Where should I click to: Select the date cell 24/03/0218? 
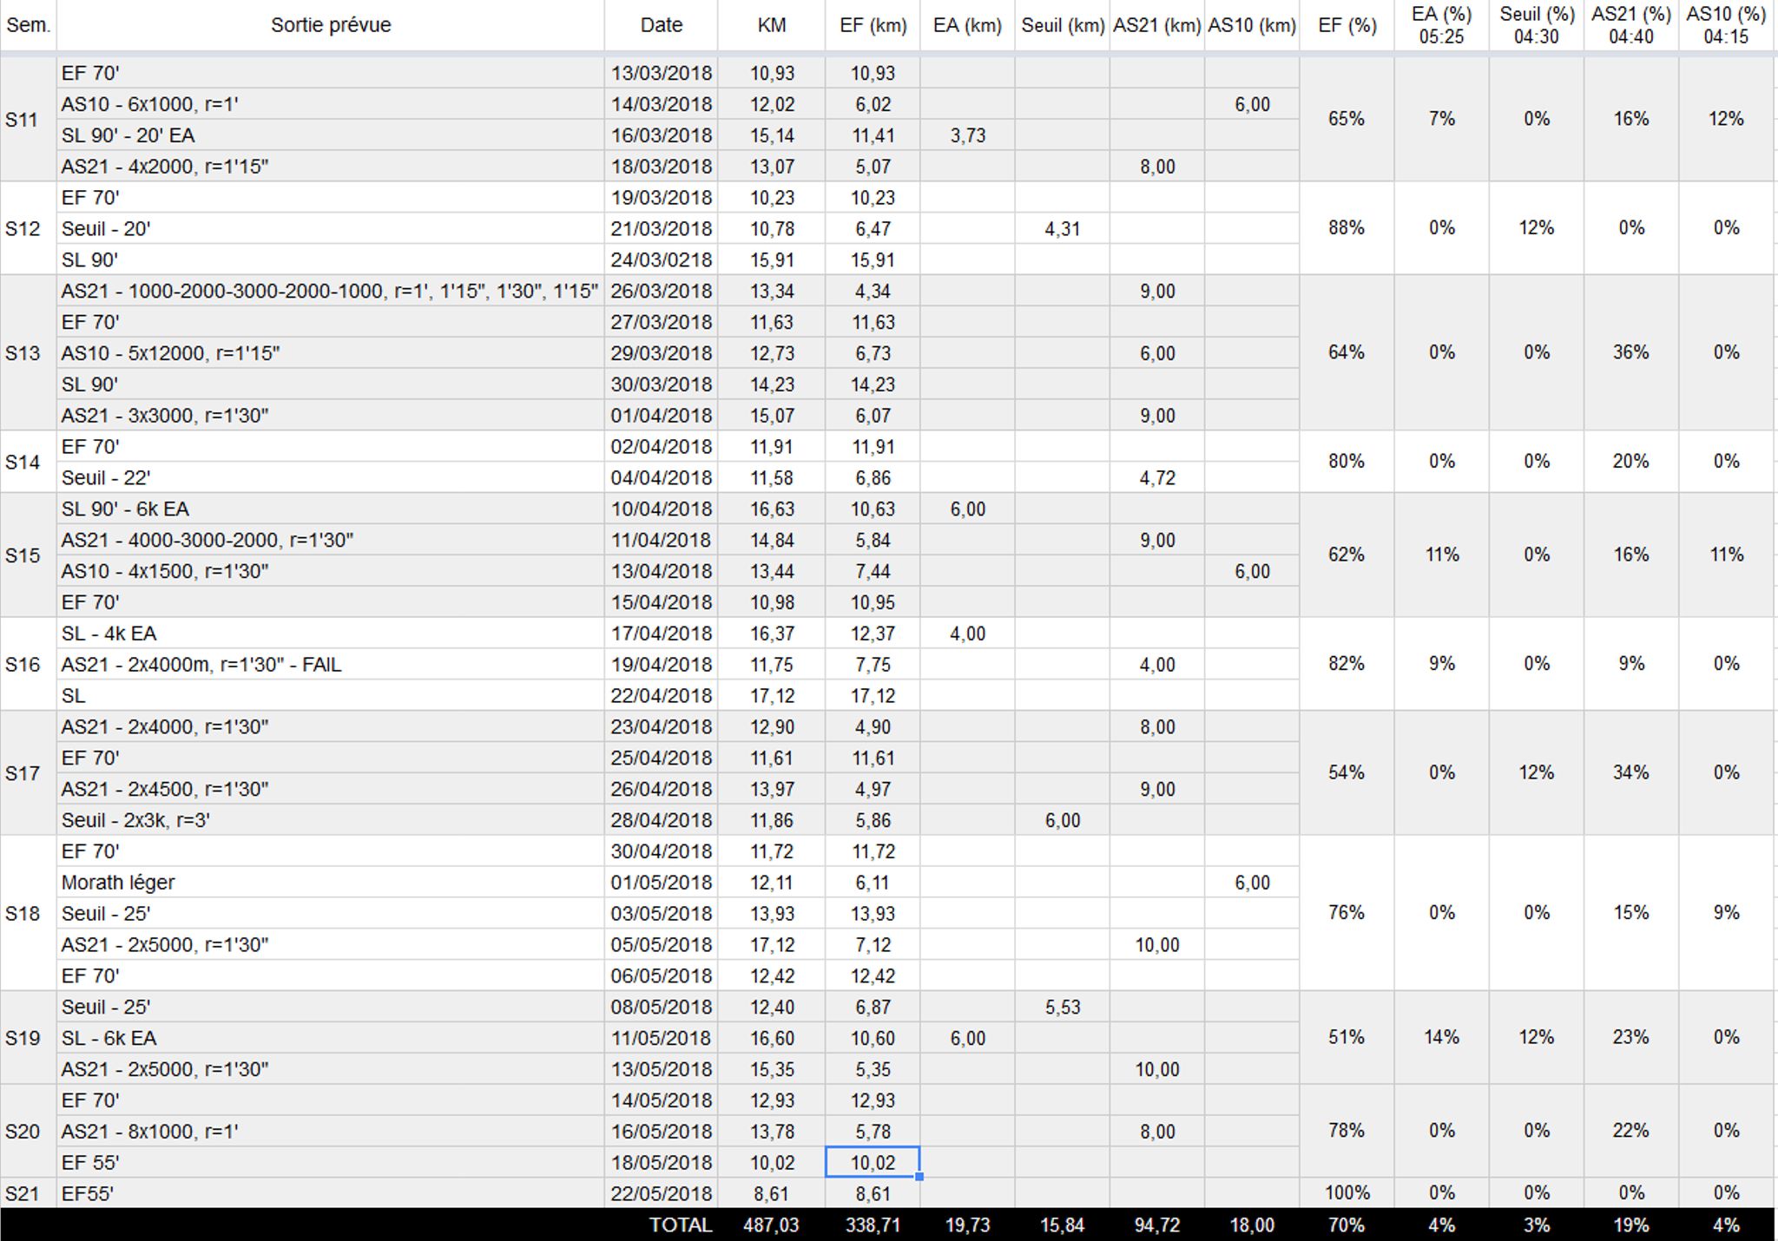(x=662, y=259)
